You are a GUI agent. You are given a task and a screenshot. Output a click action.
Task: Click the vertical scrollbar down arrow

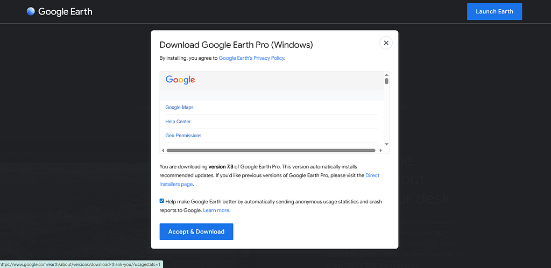[386, 144]
